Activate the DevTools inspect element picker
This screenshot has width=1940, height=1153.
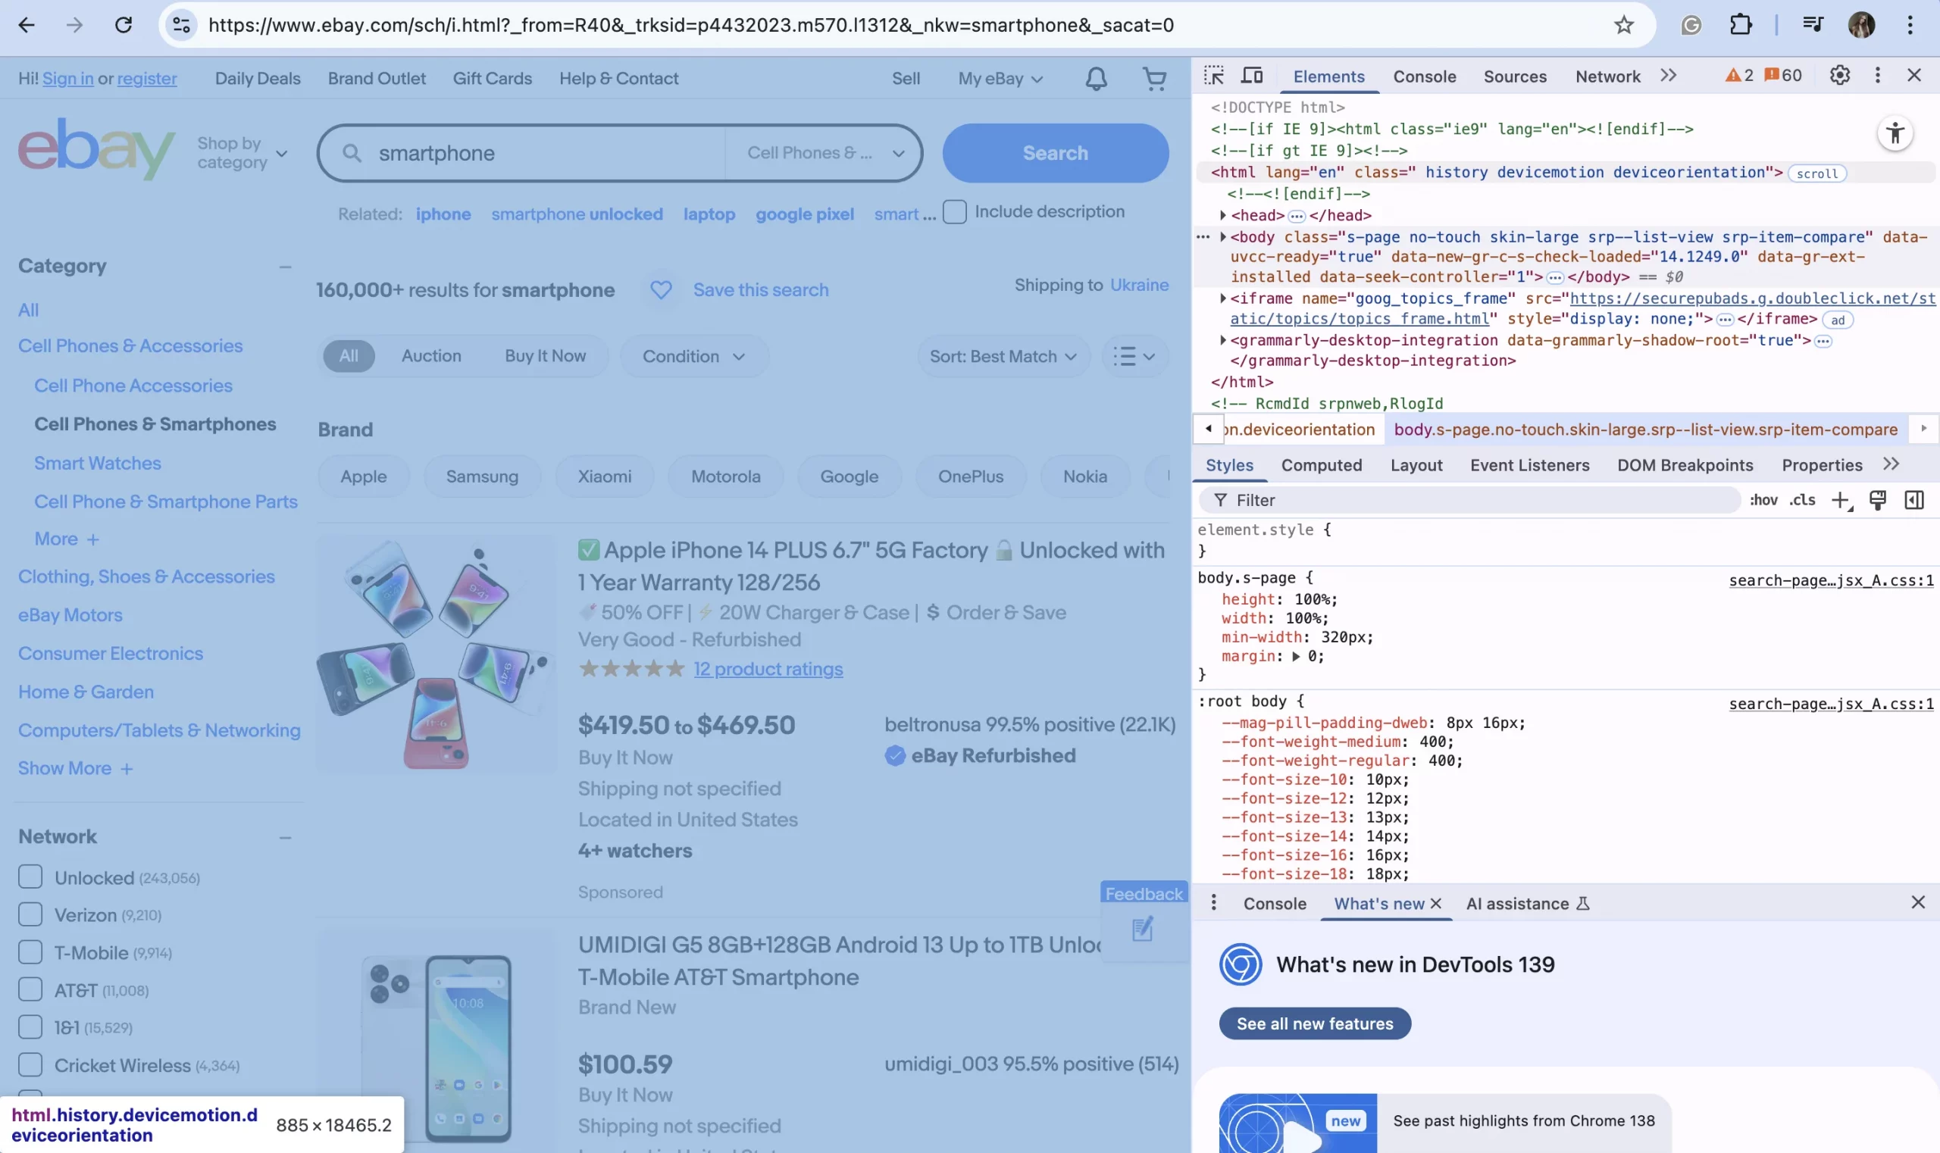[1213, 75]
